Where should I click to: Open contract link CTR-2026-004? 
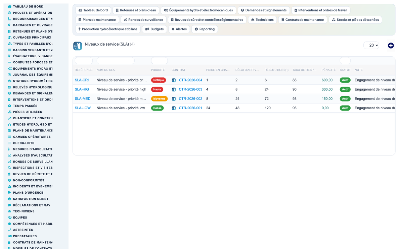[x=190, y=80]
